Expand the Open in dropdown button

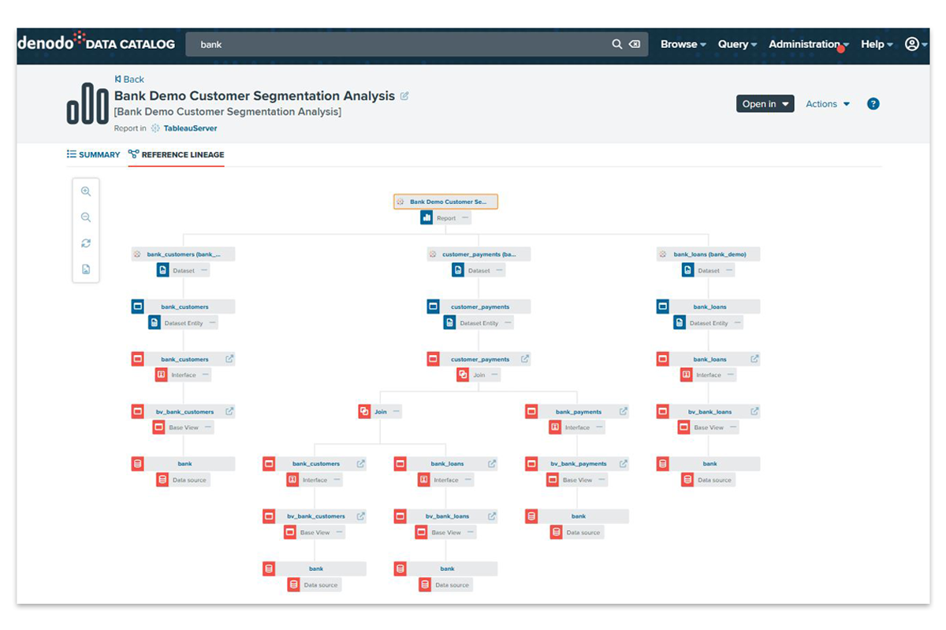765,104
